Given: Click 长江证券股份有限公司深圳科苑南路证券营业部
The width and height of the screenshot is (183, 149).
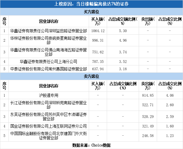Looking at the screenshot, I should [49, 105].
